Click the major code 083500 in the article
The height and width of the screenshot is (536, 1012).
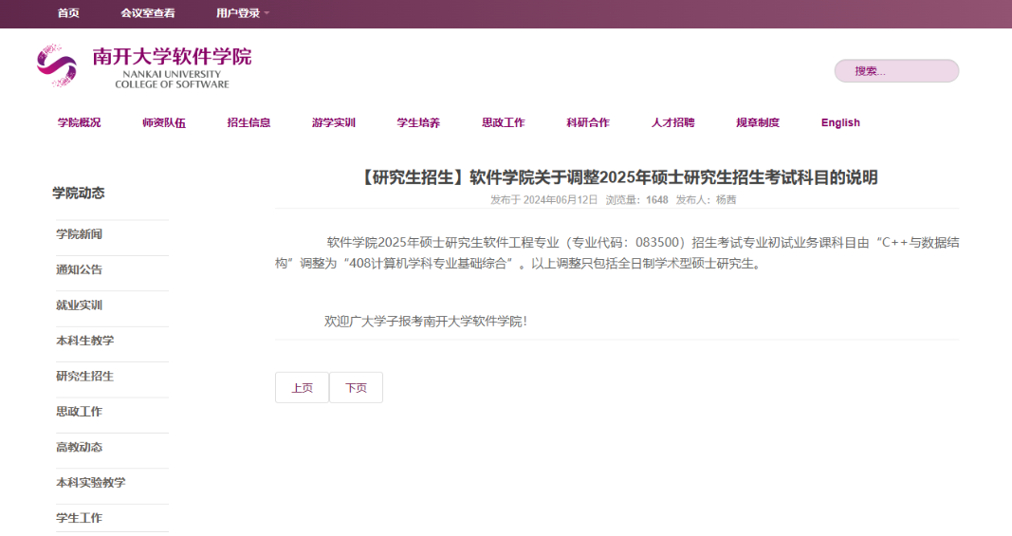657,243
